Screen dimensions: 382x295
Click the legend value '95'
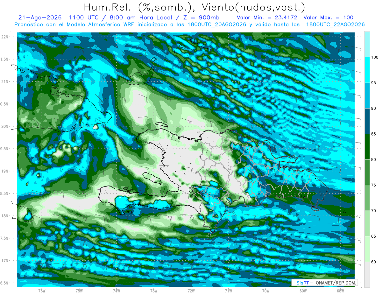click(374, 83)
